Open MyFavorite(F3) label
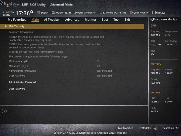 pyautogui.click(x=63, y=13)
